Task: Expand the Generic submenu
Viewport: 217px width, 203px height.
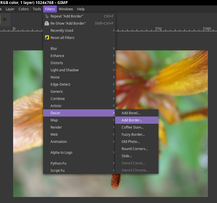Action: pyautogui.click(x=79, y=91)
